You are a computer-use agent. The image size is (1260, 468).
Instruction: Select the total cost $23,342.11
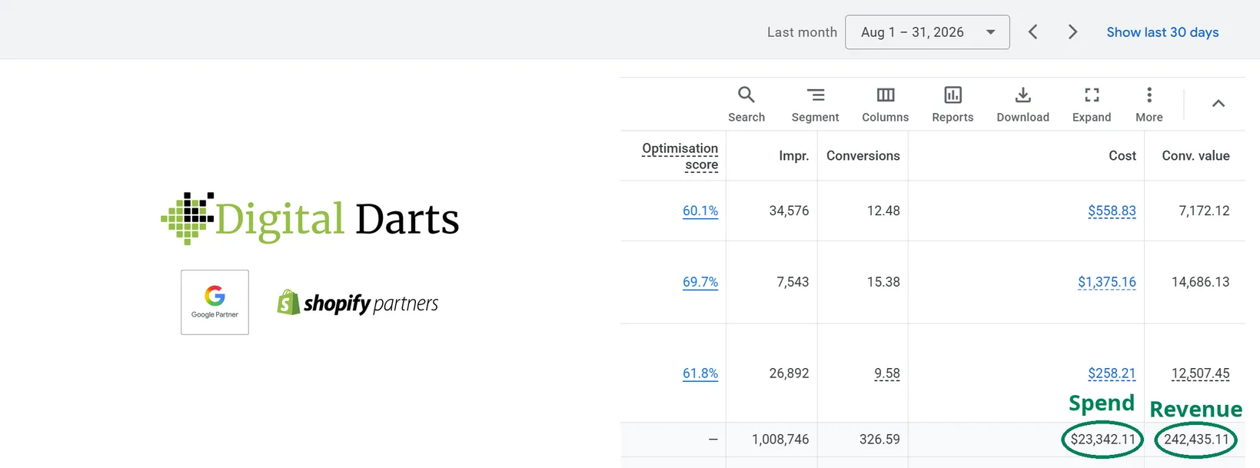tap(1102, 440)
